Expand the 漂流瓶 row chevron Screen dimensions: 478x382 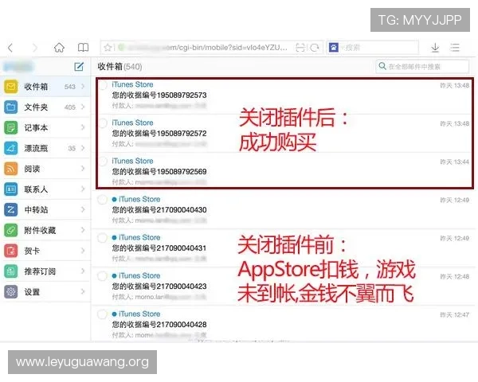click(x=83, y=148)
